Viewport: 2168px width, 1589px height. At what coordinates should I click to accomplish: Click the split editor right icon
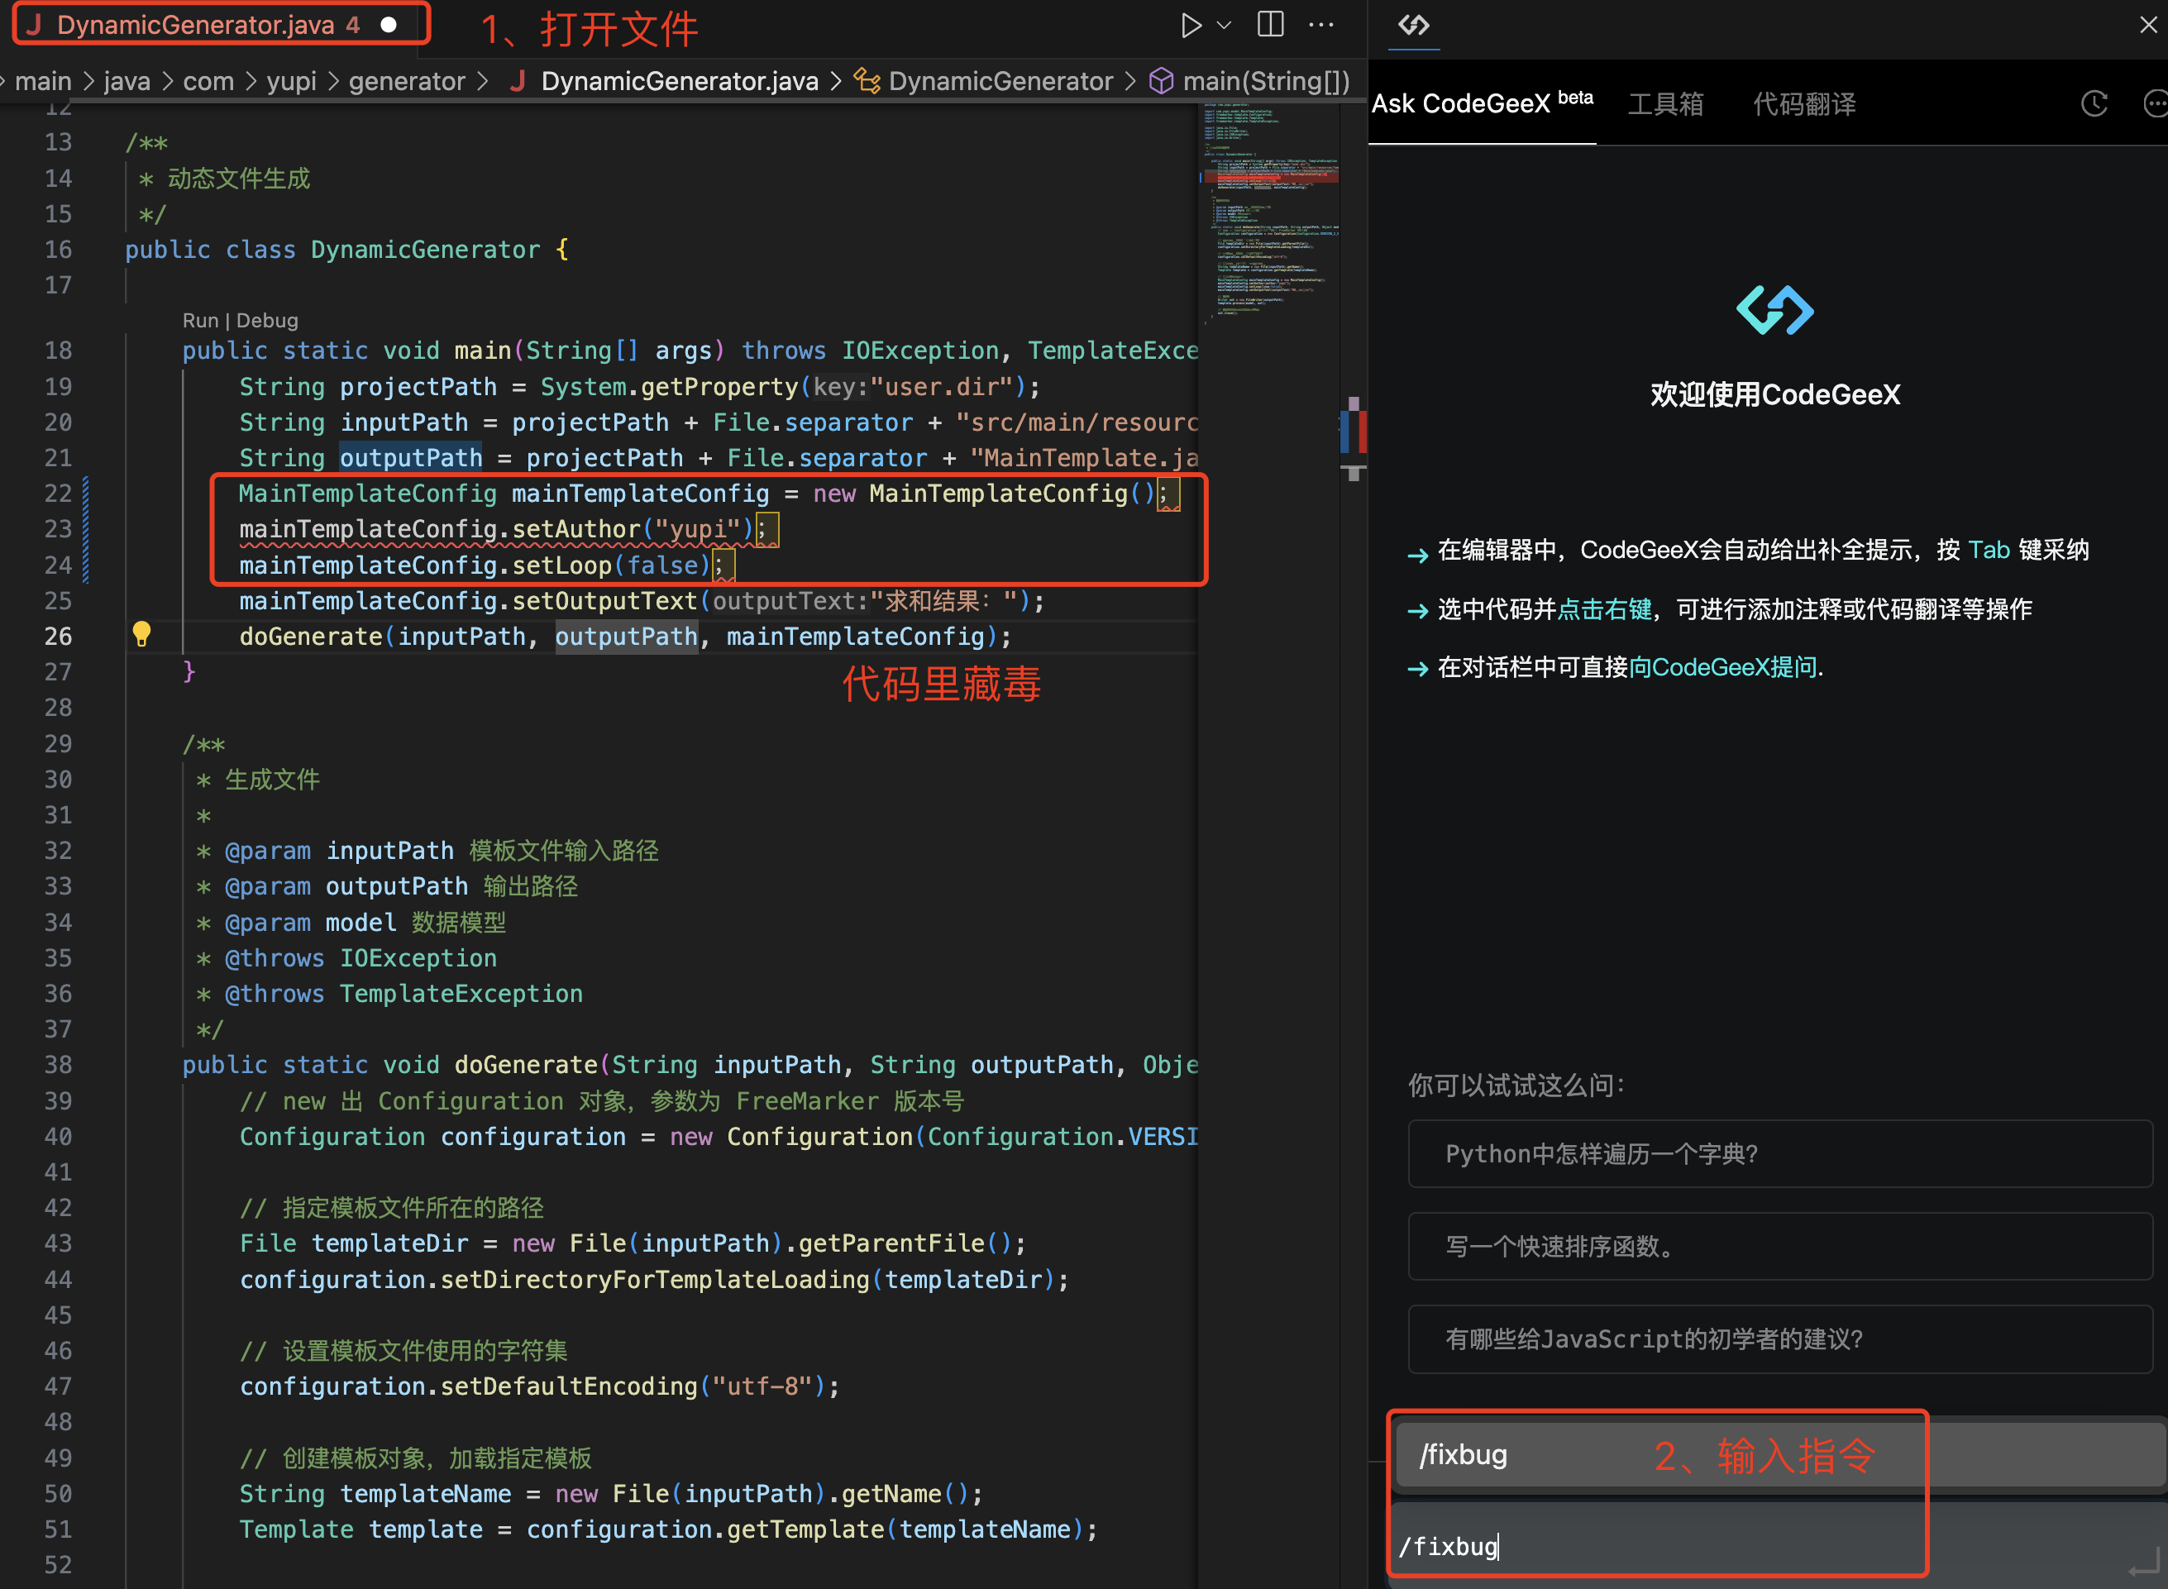[1271, 25]
